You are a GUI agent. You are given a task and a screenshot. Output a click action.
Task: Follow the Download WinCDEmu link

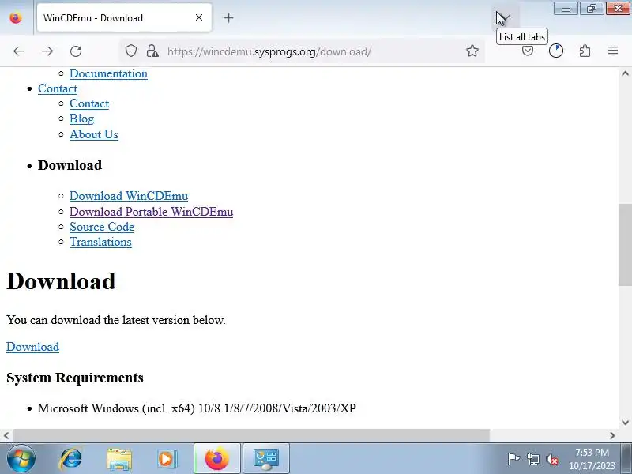pos(129,196)
